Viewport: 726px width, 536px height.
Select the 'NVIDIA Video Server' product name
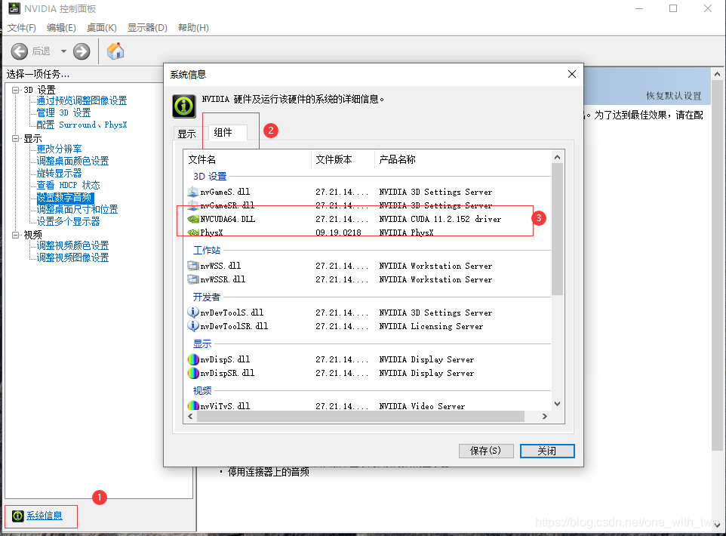tap(422, 406)
